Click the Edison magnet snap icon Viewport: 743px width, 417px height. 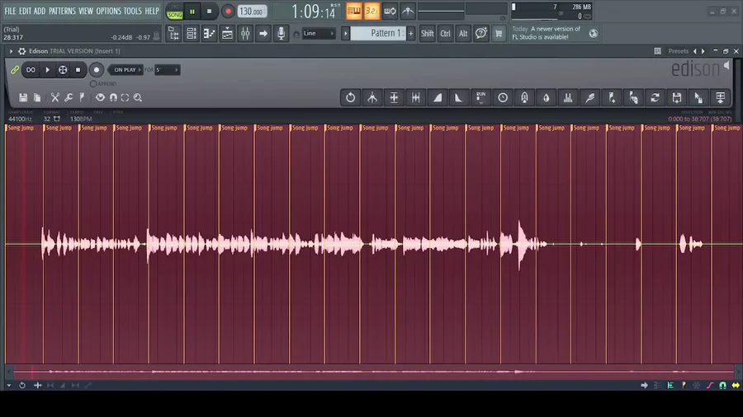(113, 97)
